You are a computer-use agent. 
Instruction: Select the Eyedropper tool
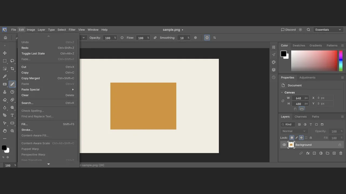pyautogui.click(x=5, y=77)
